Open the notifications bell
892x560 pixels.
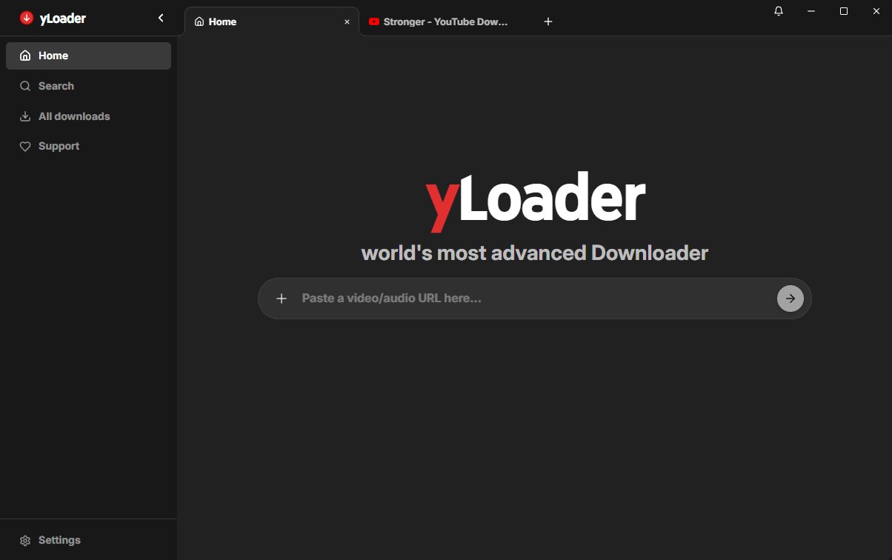779,11
